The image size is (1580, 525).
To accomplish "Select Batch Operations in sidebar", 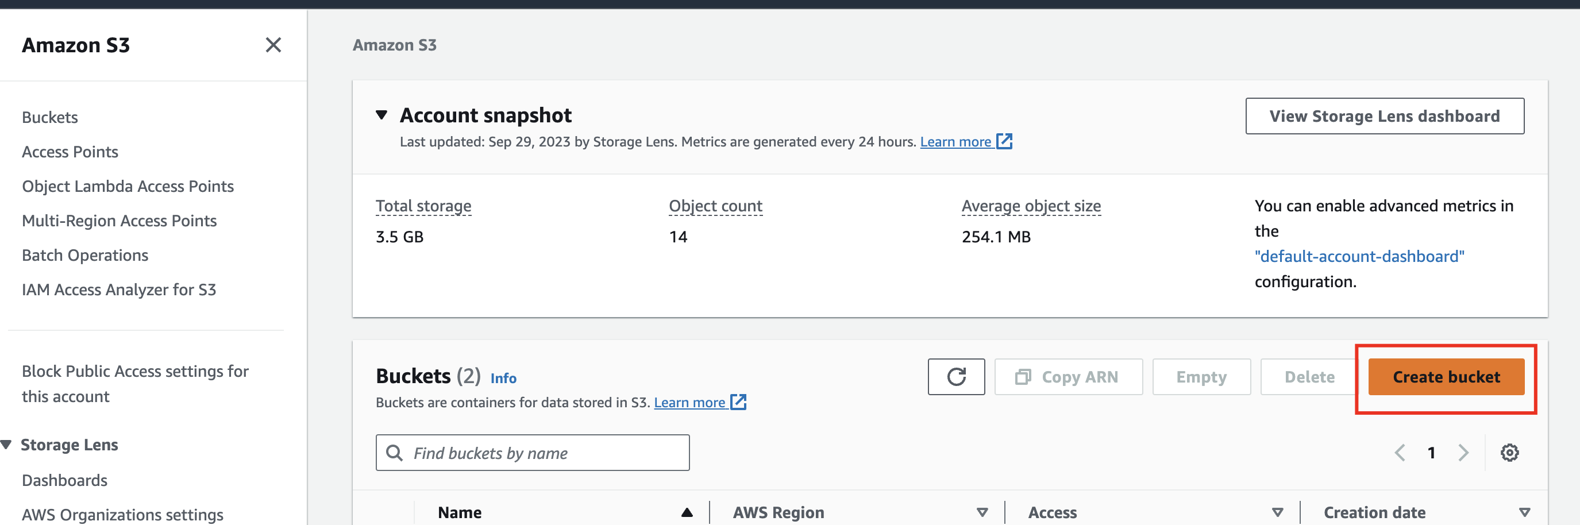I will (x=84, y=255).
